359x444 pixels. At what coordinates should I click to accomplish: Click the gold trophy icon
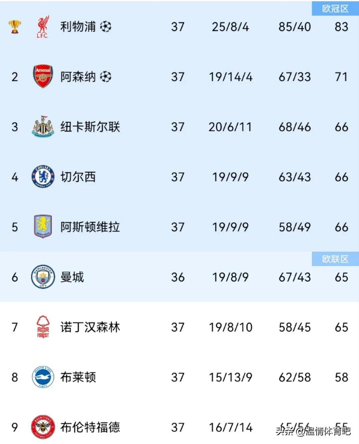(15, 27)
